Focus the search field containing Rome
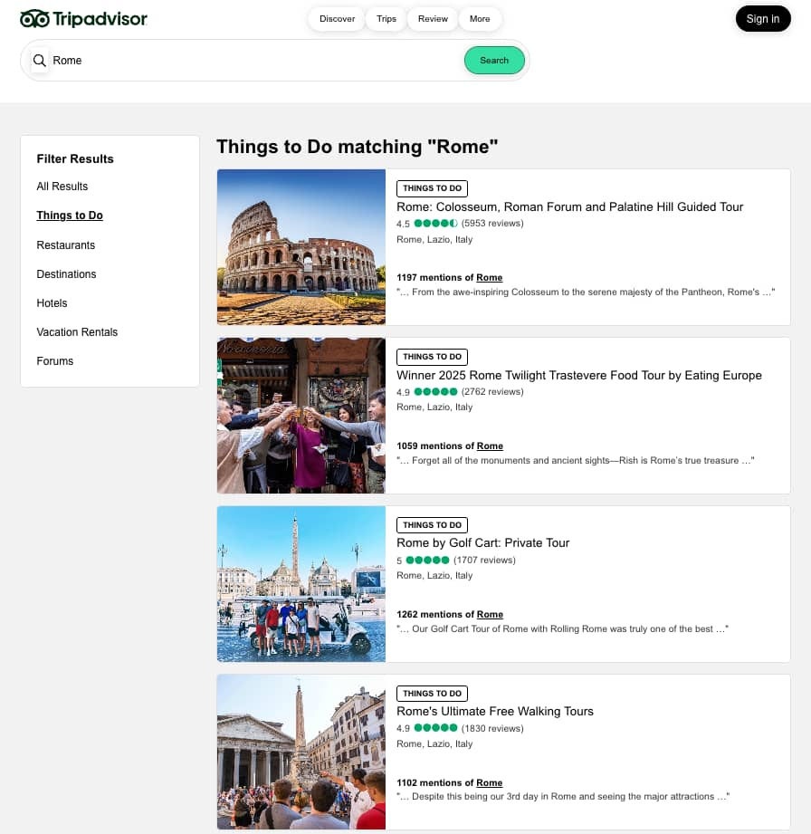811x834 pixels. [253, 61]
